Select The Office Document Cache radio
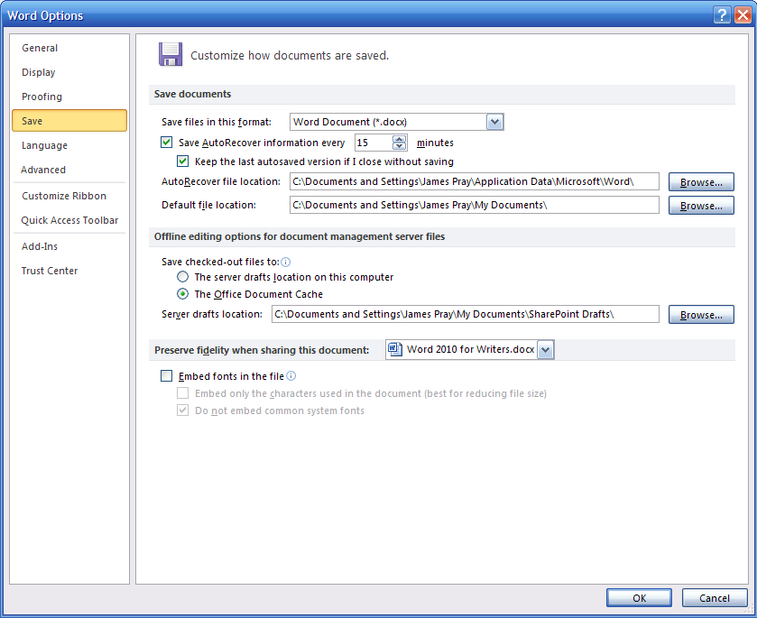 coord(182,293)
